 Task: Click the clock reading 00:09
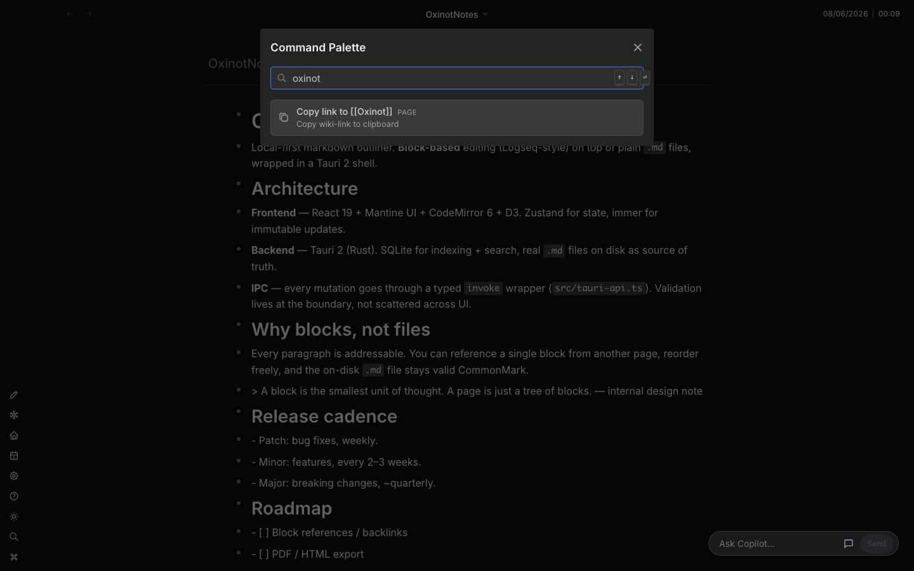[889, 14]
